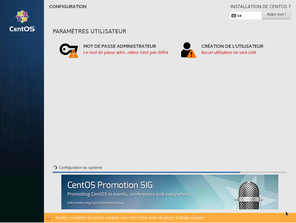Open the user creation person icon

point(188,50)
